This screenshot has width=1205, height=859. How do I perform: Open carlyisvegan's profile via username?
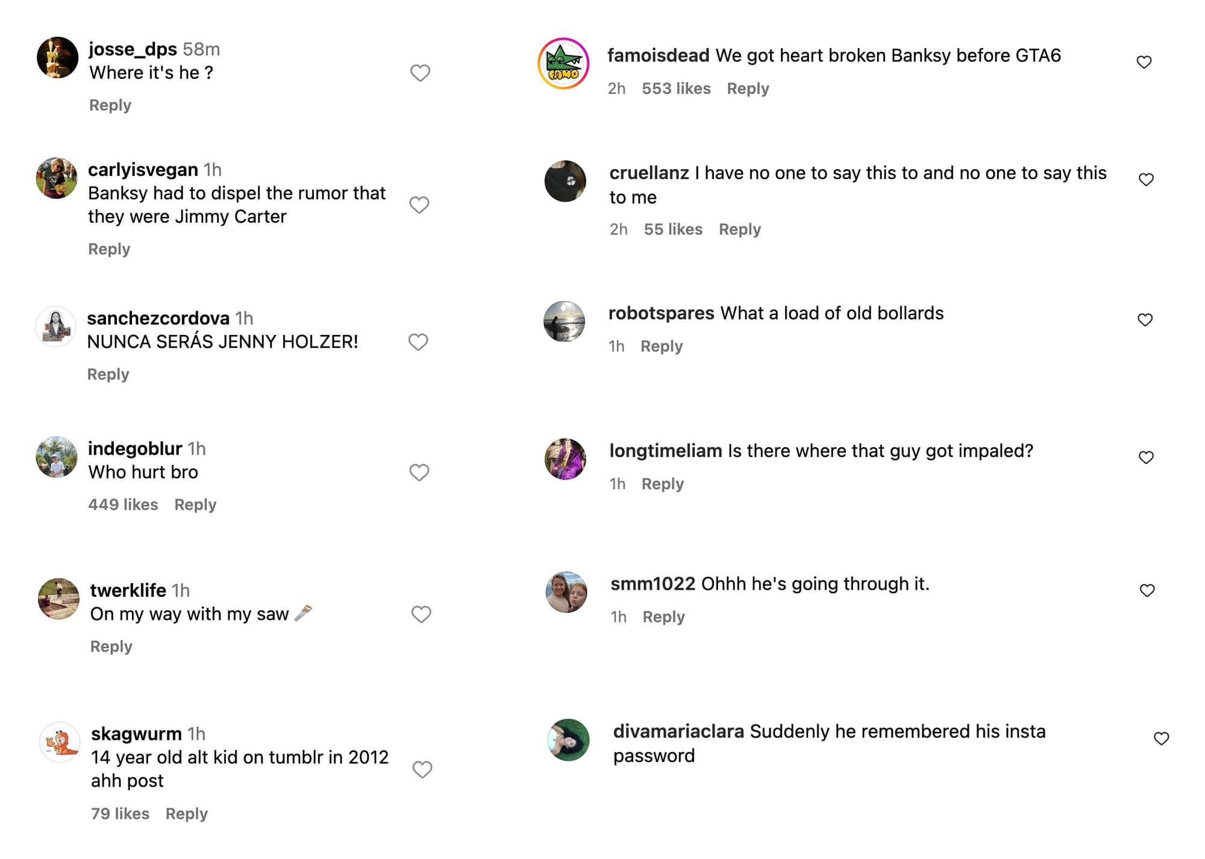(x=143, y=170)
